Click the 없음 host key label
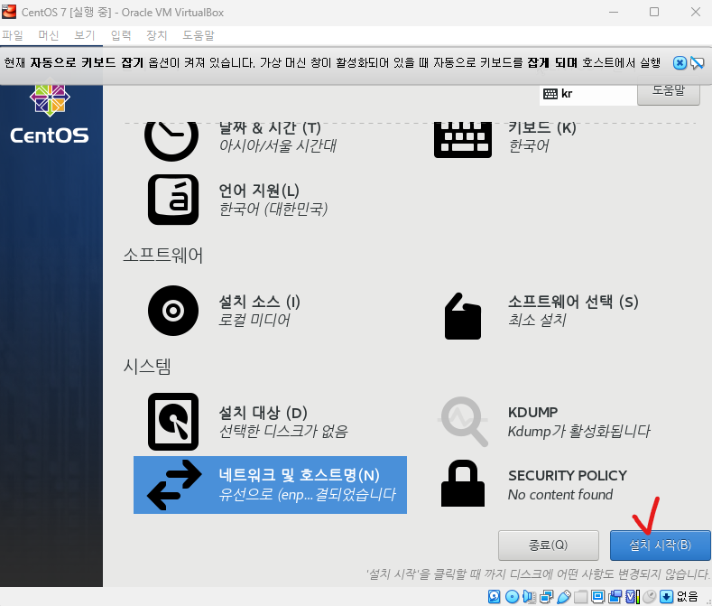Viewport: 712px width, 606px height. [x=687, y=596]
